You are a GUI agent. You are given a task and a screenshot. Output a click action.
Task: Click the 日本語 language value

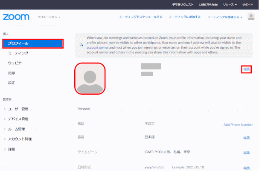149,137
